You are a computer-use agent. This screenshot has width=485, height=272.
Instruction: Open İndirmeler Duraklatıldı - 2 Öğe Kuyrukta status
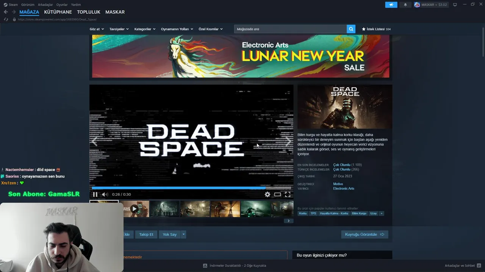[238, 266]
